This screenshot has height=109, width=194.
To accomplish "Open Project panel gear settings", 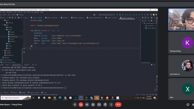I will pyautogui.click(x=19, y=18).
